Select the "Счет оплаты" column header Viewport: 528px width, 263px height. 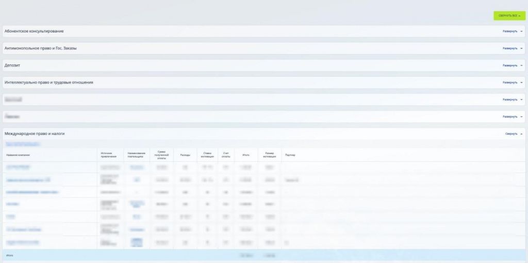click(x=226, y=154)
